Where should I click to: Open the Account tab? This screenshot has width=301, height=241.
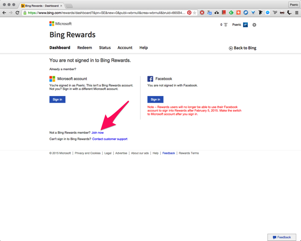click(x=125, y=48)
